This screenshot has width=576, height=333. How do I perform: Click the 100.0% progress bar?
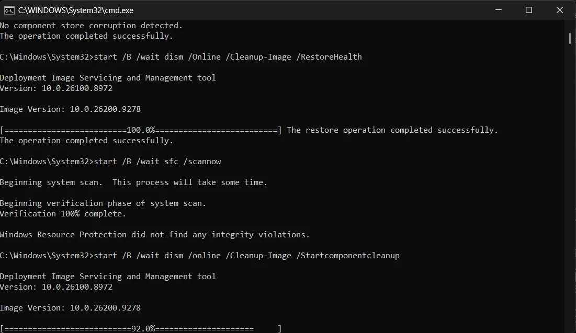click(141, 130)
